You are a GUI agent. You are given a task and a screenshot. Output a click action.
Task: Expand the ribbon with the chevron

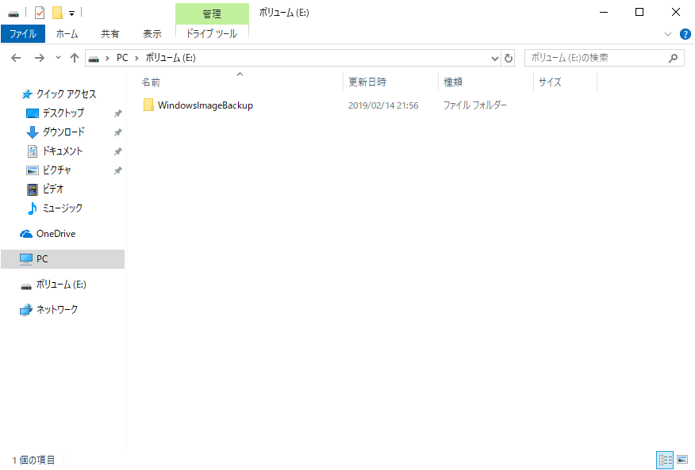pyautogui.click(x=668, y=34)
